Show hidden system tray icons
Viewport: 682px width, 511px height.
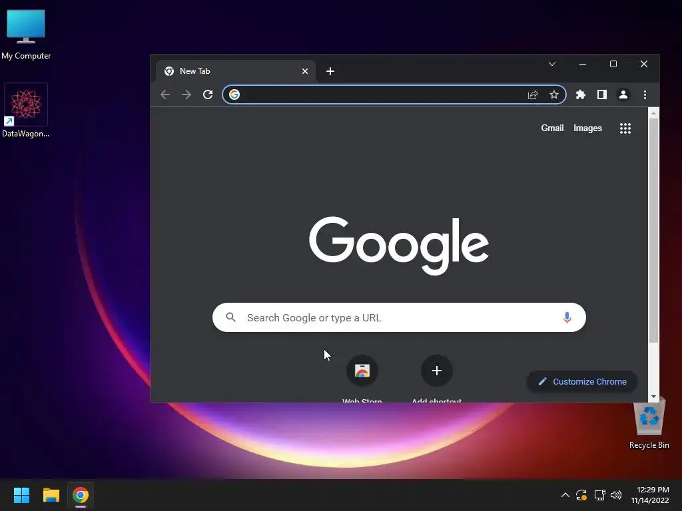(x=565, y=495)
